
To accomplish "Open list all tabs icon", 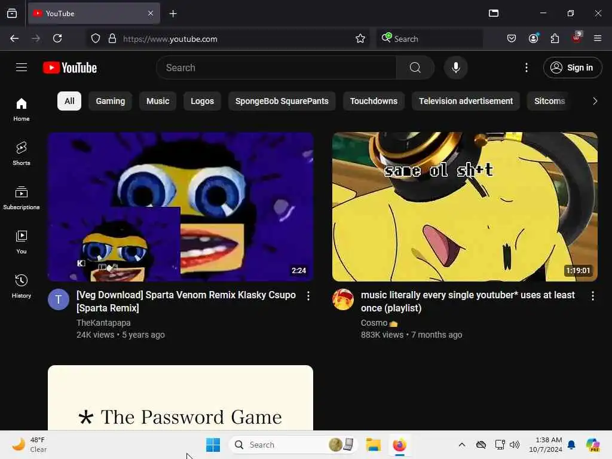I will pos(493,13).
